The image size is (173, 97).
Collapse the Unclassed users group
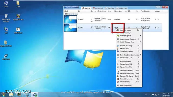167,14
